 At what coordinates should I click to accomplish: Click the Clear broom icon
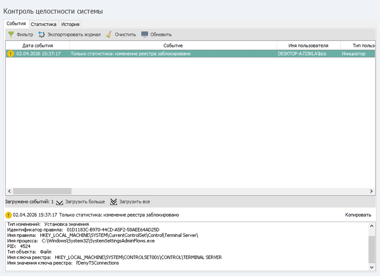click(109, 34)
